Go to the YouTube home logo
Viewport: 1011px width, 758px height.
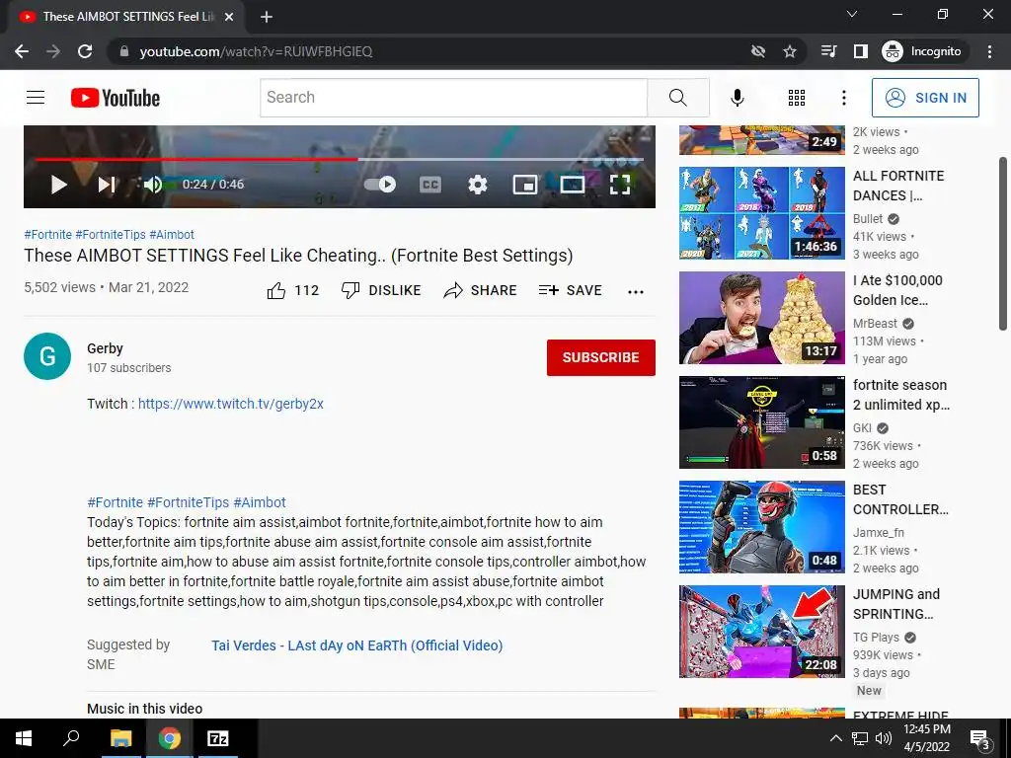click(x=116, y=98)
